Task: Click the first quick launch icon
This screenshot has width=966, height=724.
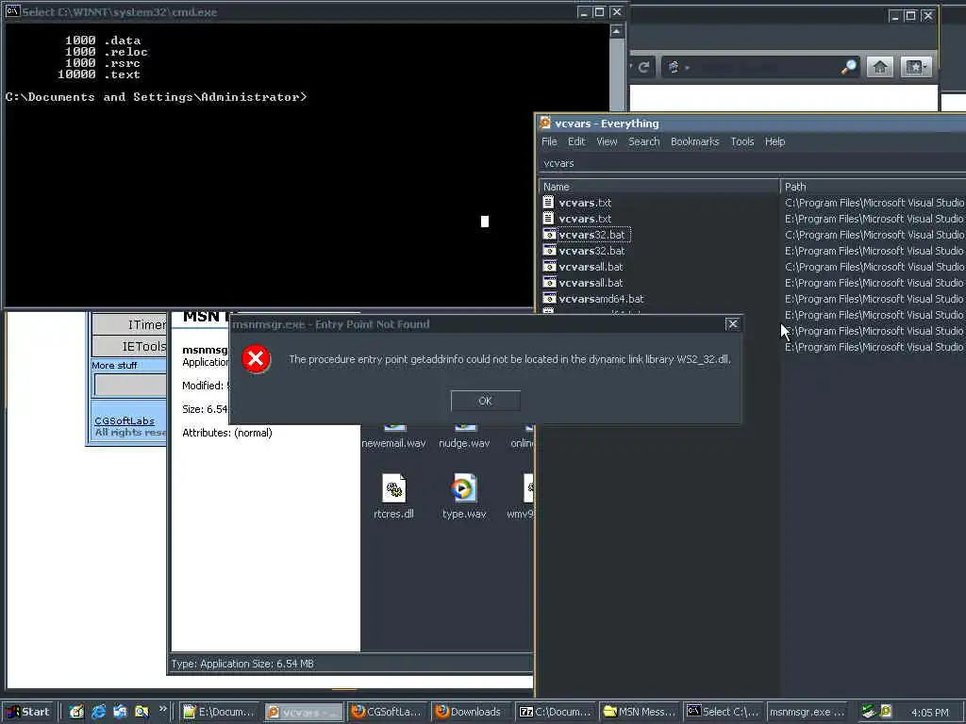Action: click(x=76, y=712)
